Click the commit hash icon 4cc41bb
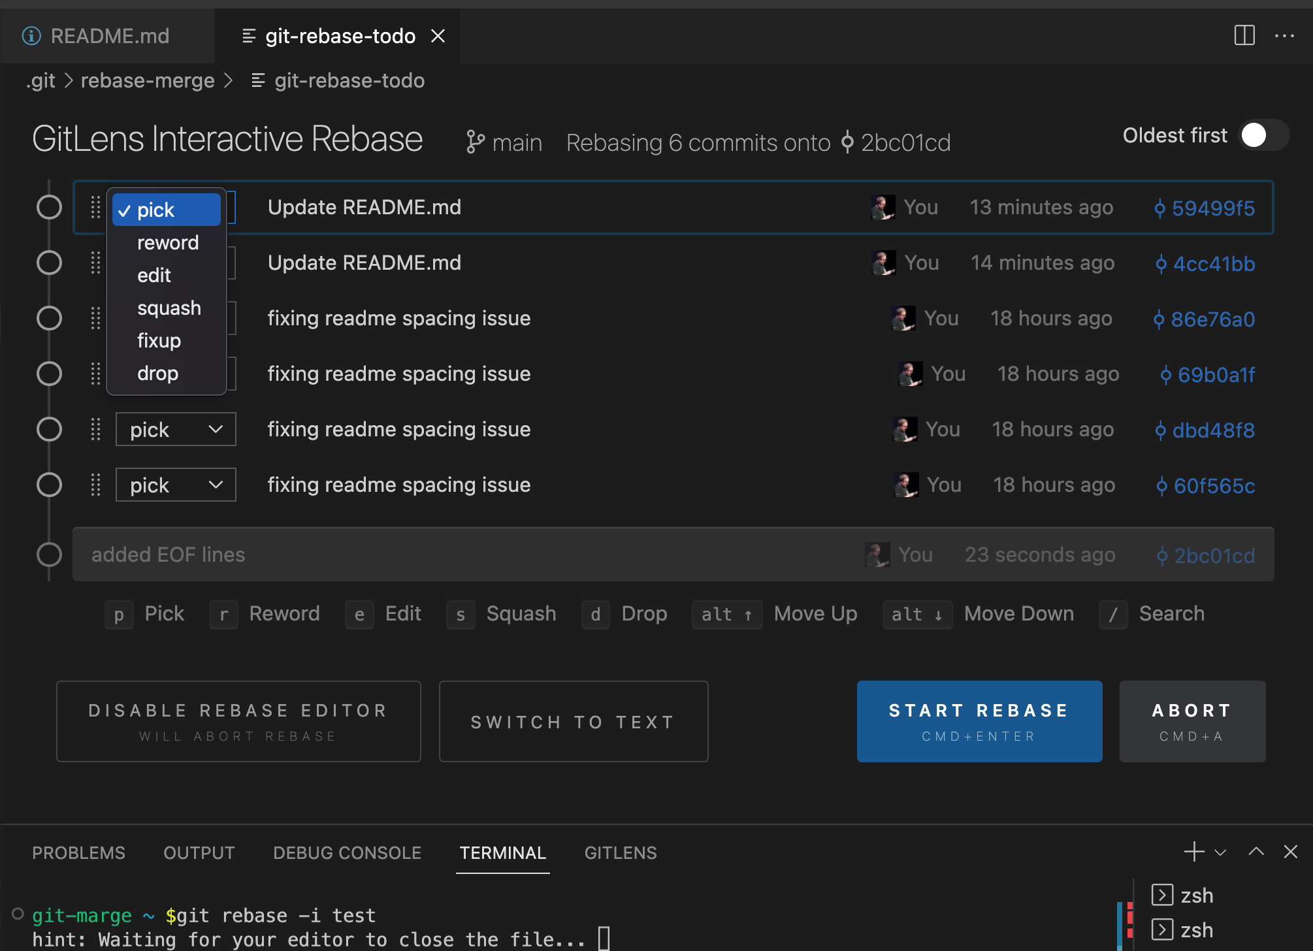Screen dimensions: 1313x951 [1159, 263]
